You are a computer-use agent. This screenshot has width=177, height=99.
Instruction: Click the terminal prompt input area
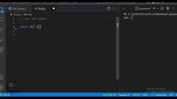pyautogui.click(x=132, y=18)
